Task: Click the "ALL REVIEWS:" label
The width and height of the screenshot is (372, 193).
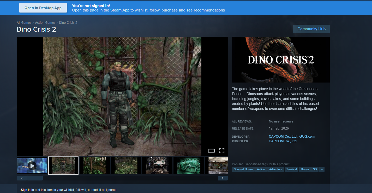Action: [x=242, y=122]
